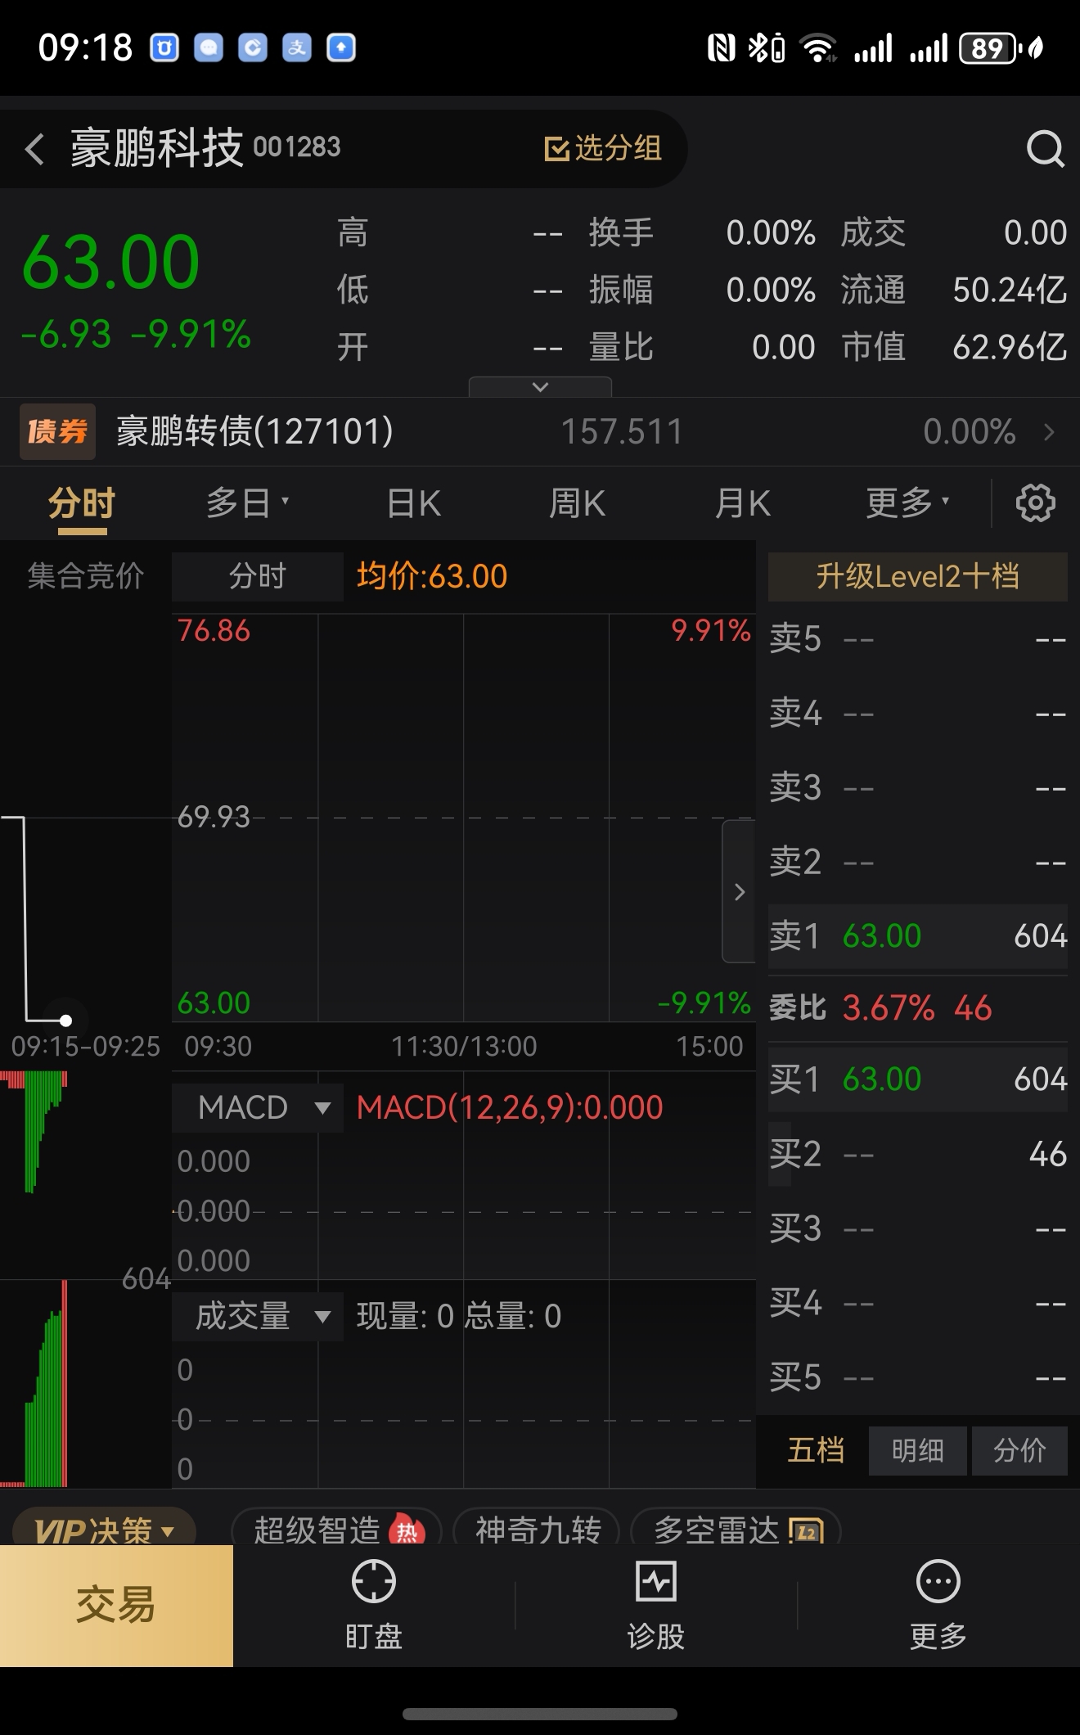Select the 分价 tab
Image resolution: width=1080 pixels, height=1735 pixels.
pos(1019,1450)
